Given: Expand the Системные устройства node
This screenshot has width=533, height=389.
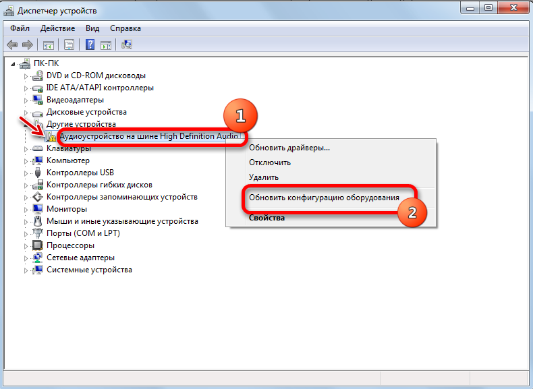Looking at the screenshot, I should (26, 270).
